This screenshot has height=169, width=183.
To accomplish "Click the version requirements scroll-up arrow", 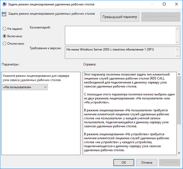I will [178, 50].
